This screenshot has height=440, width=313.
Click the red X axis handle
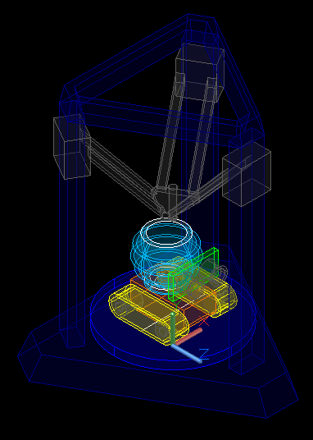click(188, 337)
